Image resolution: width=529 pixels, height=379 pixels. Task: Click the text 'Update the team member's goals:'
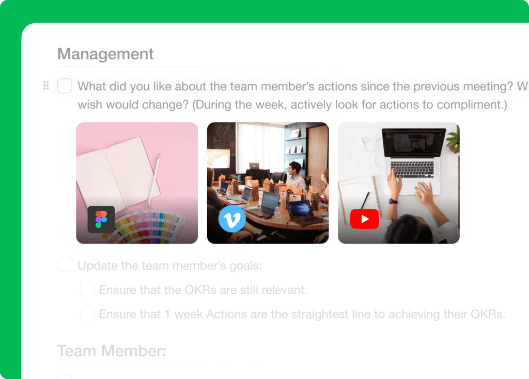coord(169,266)
